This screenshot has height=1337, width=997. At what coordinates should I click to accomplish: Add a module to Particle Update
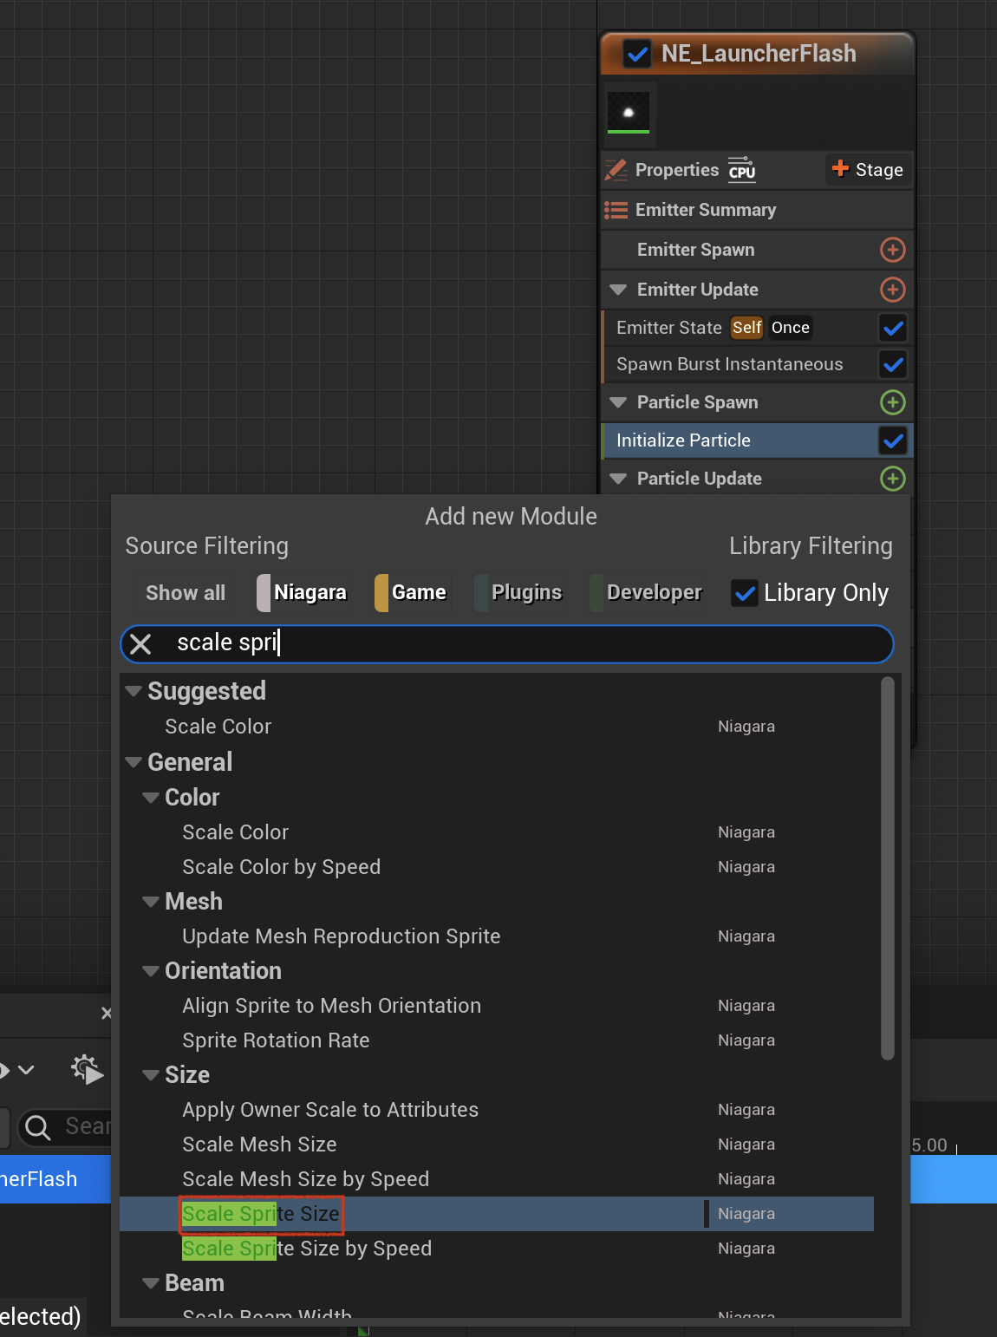pos(893,479)
